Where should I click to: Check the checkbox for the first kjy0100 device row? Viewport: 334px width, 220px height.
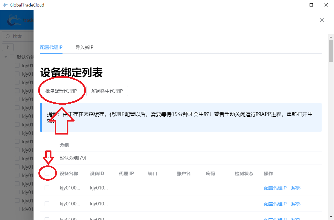tap(47, 188)
